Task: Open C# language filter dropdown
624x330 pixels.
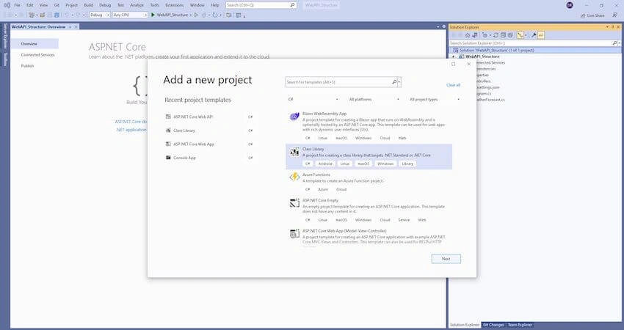Action: [313, 100]
